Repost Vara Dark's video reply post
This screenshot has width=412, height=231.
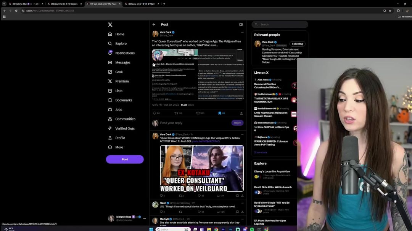[180, 196]
